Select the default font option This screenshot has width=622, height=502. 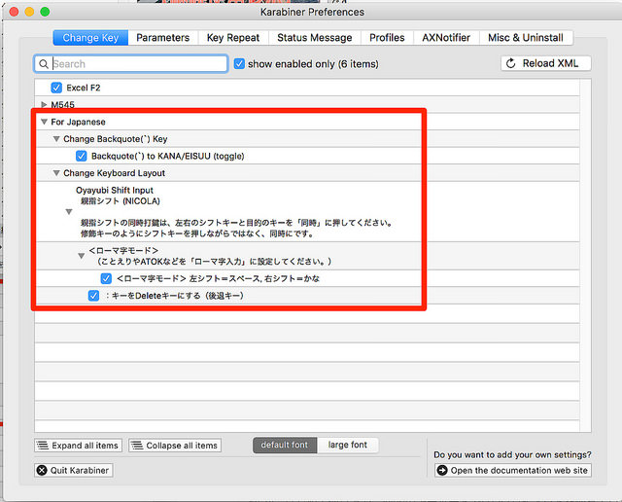[285, 446]
